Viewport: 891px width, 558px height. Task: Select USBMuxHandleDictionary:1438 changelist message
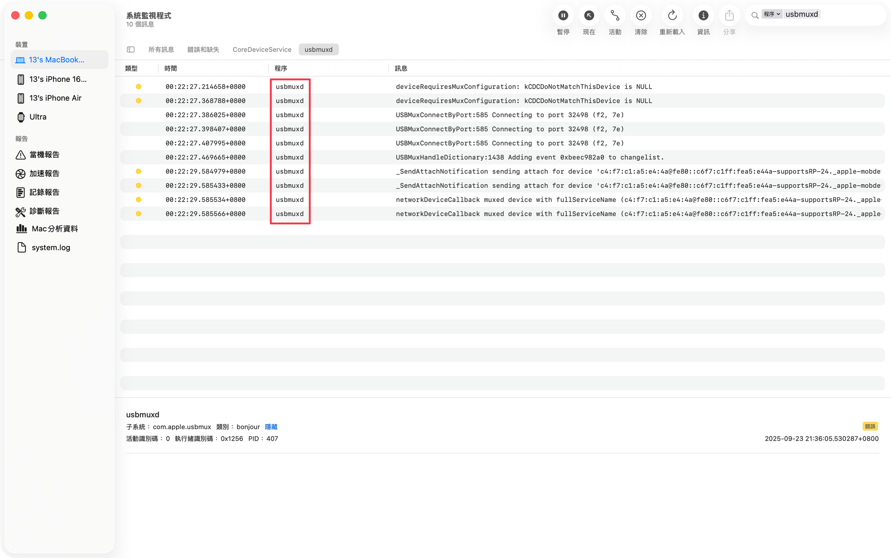530,157
